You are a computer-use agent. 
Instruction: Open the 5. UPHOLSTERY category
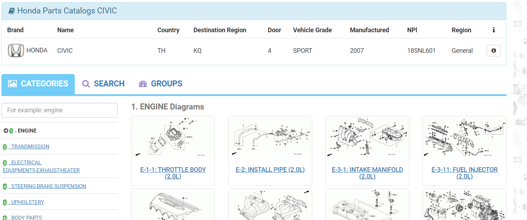26,202
